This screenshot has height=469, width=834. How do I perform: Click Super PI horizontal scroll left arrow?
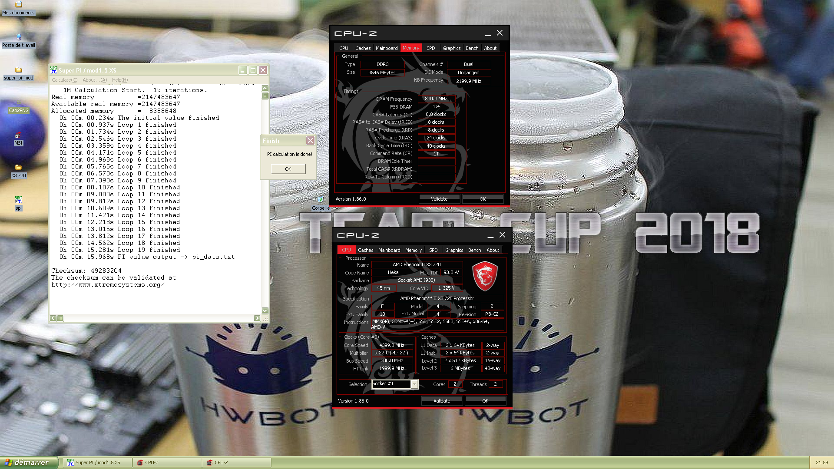click(53, 318)
